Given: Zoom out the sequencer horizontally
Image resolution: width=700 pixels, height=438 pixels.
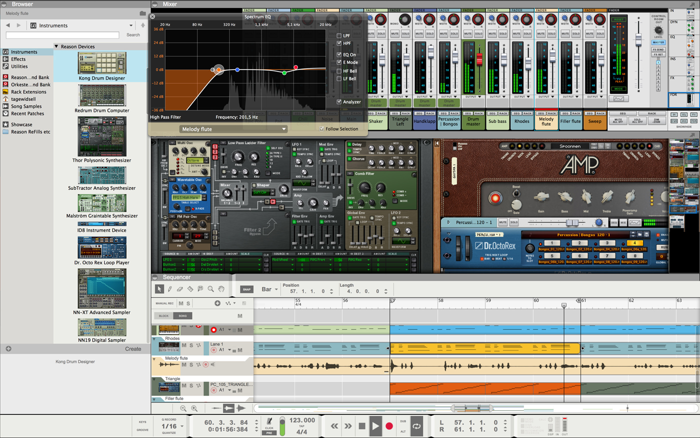Looking at the screenshot, I should coord(183,408).
